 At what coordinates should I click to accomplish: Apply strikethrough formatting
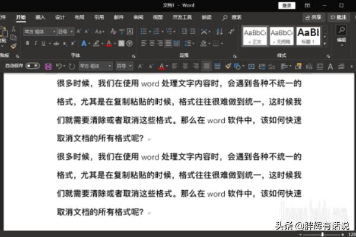56,43
